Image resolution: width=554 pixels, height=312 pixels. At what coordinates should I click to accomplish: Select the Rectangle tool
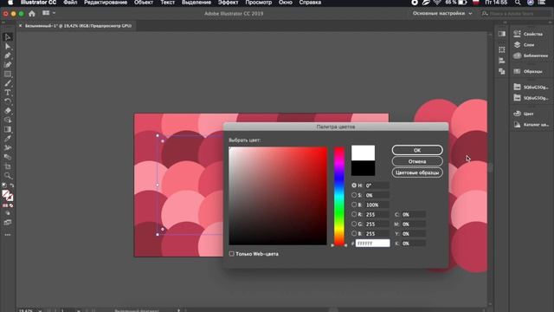click(8, 74)
